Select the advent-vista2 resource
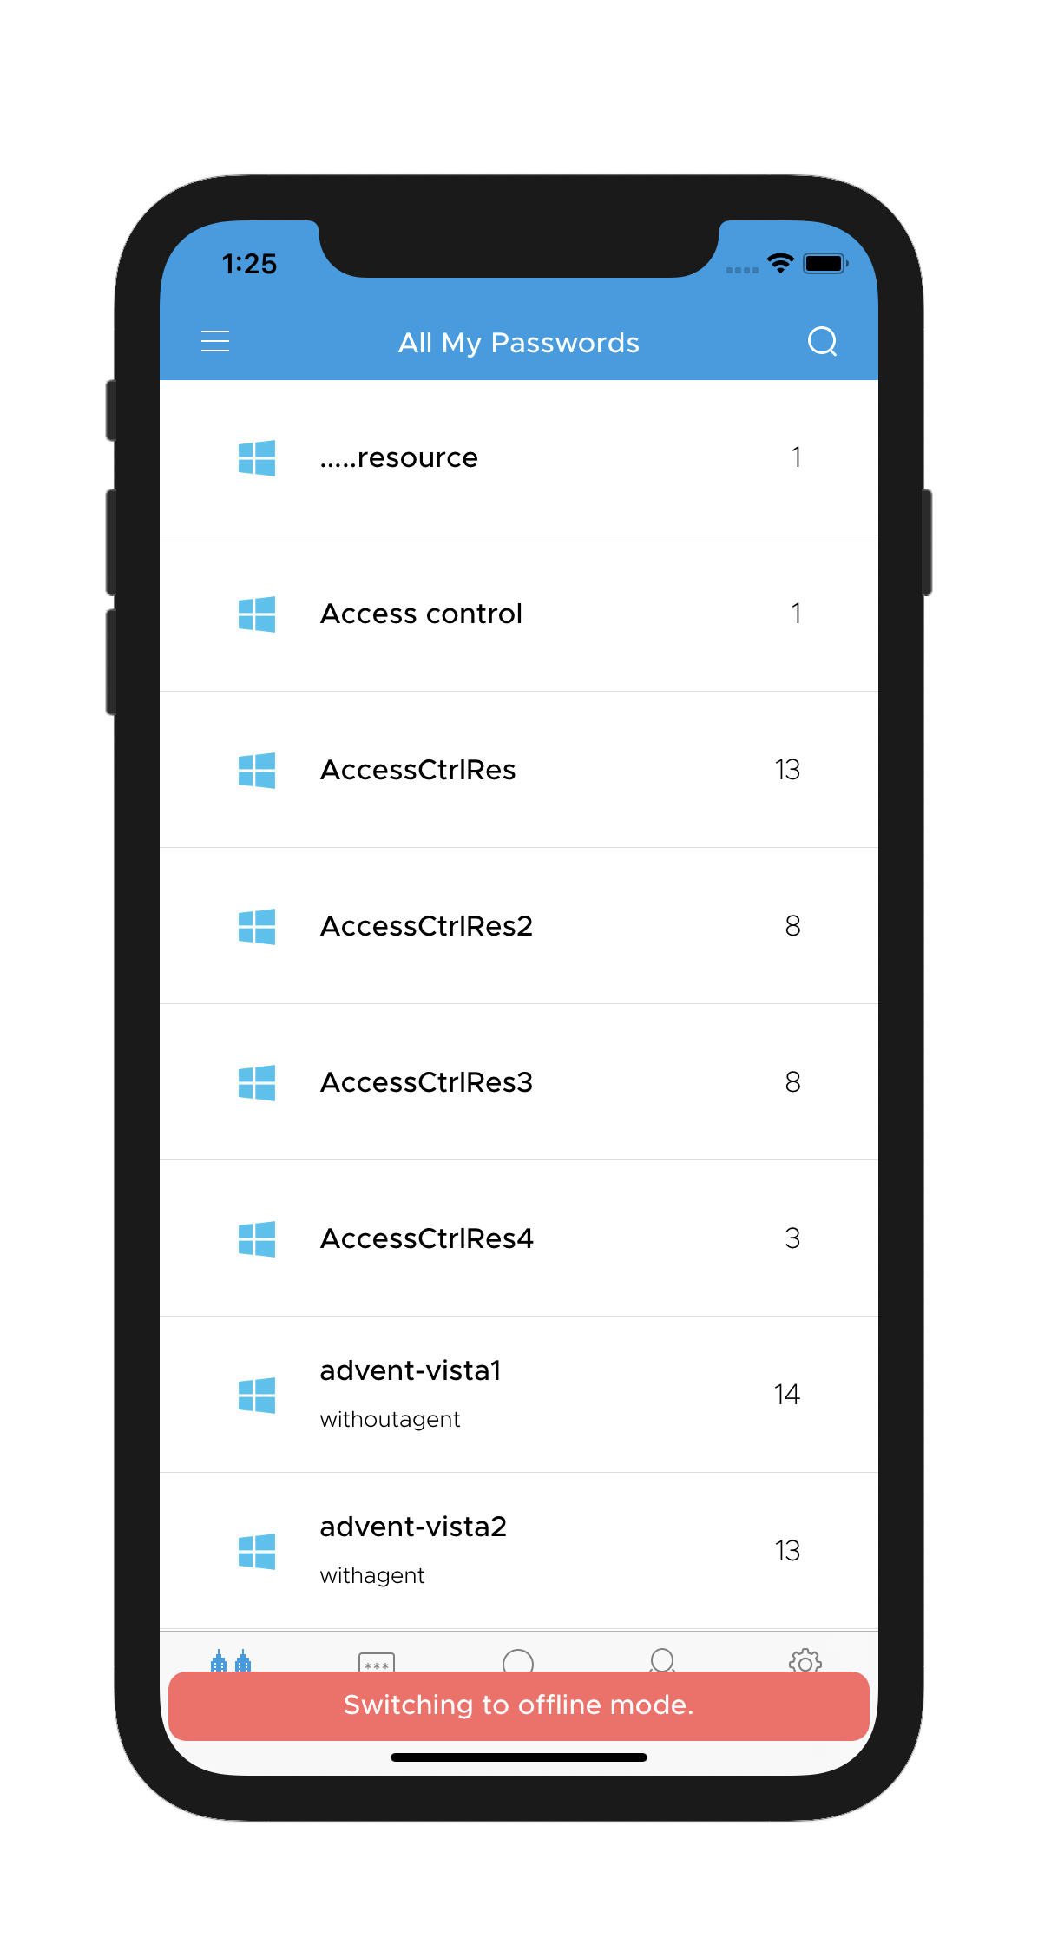Viewport: 1038px width, 1951px height. pyautogui.click(x=519, y=1549)
